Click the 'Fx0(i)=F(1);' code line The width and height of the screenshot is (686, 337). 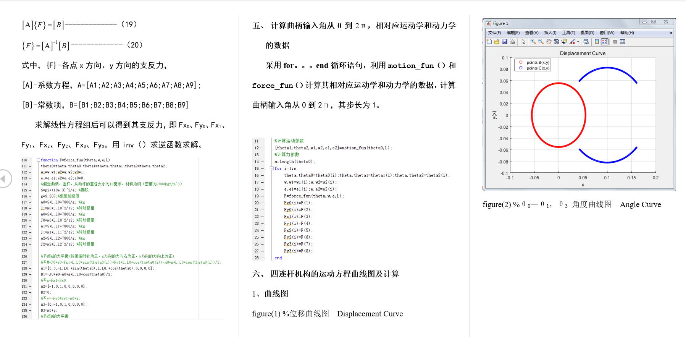click(x=298, y=203)
